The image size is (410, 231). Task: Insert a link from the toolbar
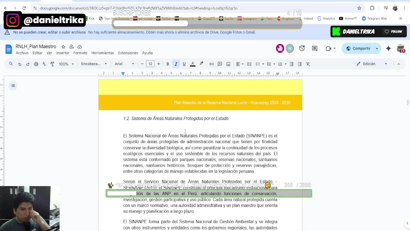coord(211,64)
